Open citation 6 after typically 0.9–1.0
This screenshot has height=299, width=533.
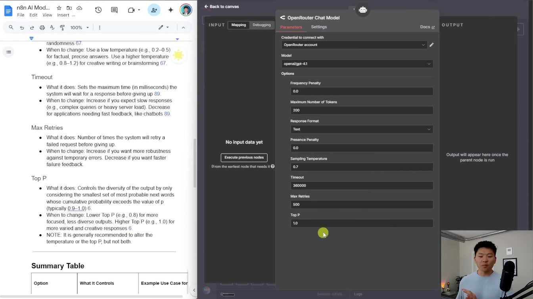tap(89, 208)
